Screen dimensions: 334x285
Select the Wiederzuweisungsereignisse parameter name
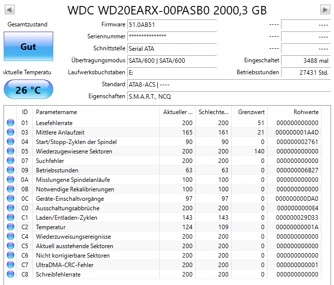point(73,237)
